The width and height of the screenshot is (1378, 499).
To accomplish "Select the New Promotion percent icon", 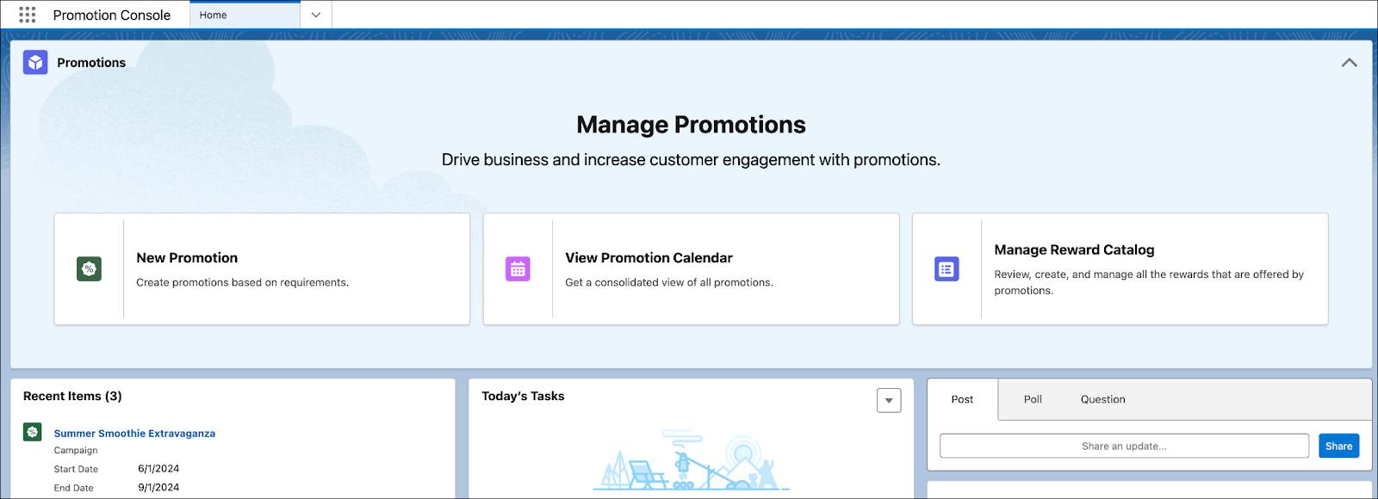I will pyautogui.click(x=87, y=268).
